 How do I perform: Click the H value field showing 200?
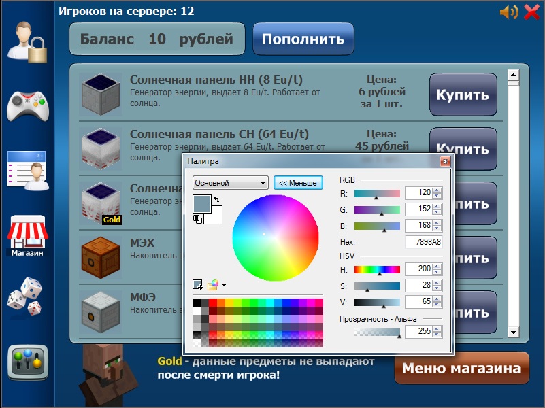pyautogui.click(x=418, y=269)
